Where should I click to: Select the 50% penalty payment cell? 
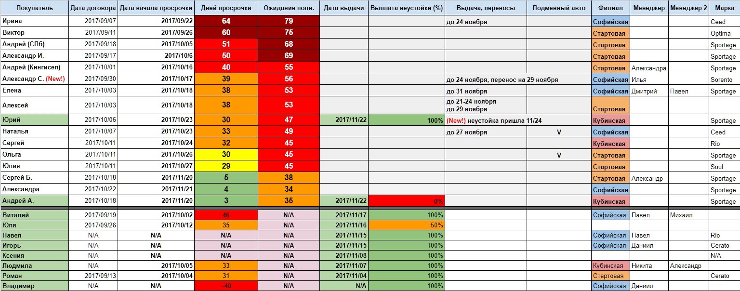click(x=406, y=225)
